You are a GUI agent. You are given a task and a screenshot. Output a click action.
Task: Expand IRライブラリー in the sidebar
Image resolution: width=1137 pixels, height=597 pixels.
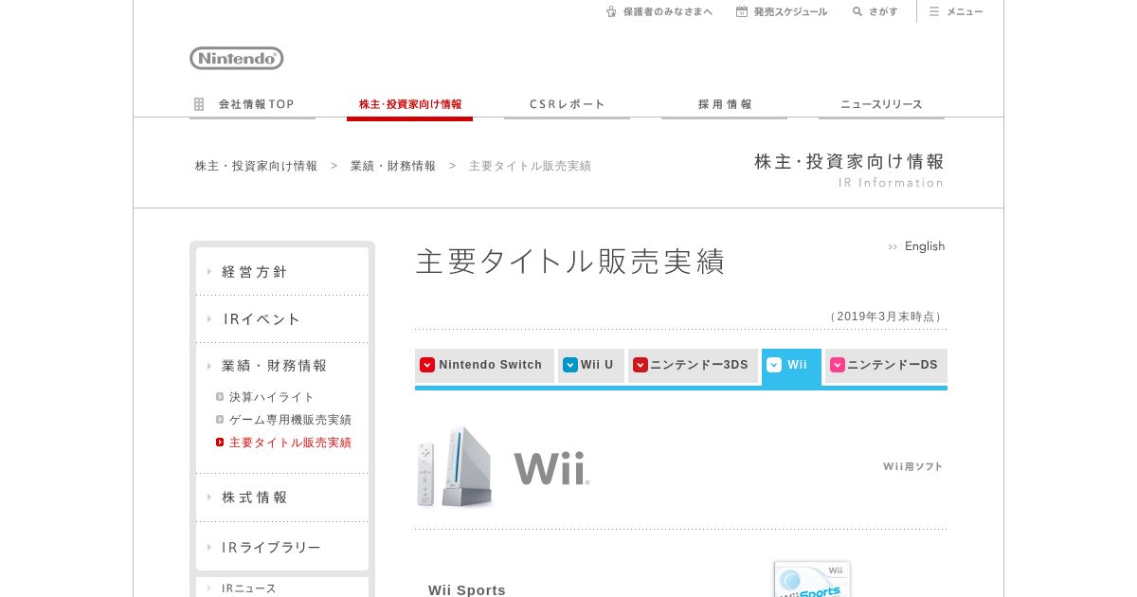tap(282, 548)
